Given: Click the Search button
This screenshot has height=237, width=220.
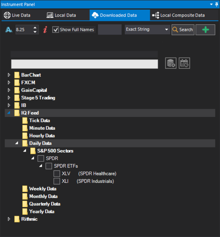Looking at the screenshot, I should point(183,30).
